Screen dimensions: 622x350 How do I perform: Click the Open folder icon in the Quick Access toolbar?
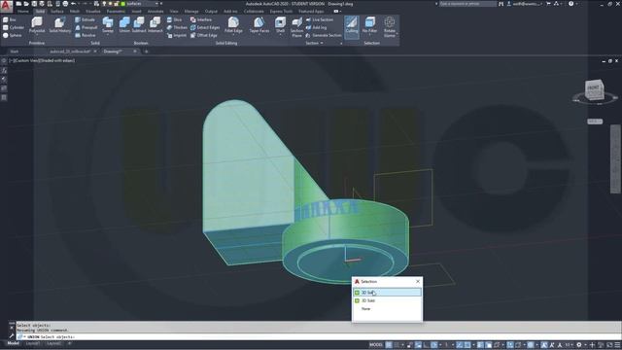[x=26, y=4]
